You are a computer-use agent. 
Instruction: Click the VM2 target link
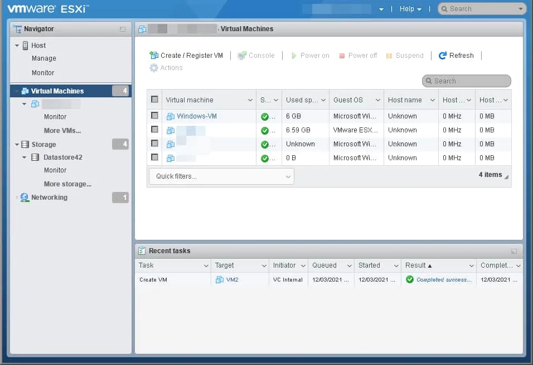[x=232, y=280]
